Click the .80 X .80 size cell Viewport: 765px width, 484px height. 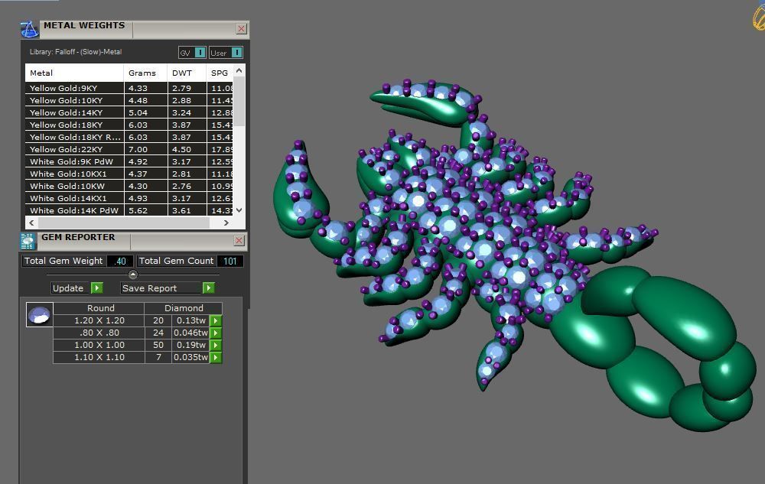[x=99, y=333]
